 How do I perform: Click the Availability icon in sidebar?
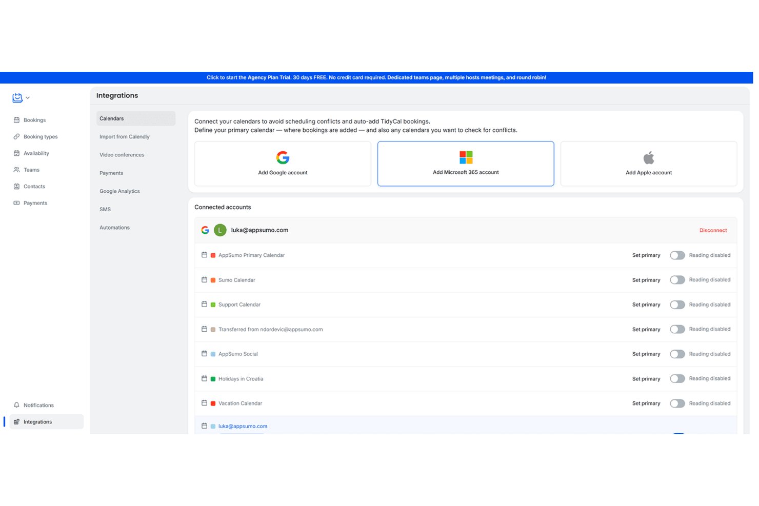(x=16, y=153)
